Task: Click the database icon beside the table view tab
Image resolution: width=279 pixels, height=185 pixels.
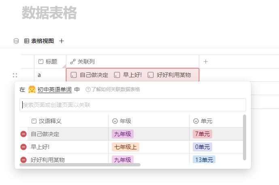Action: click(x=16, y=41)
